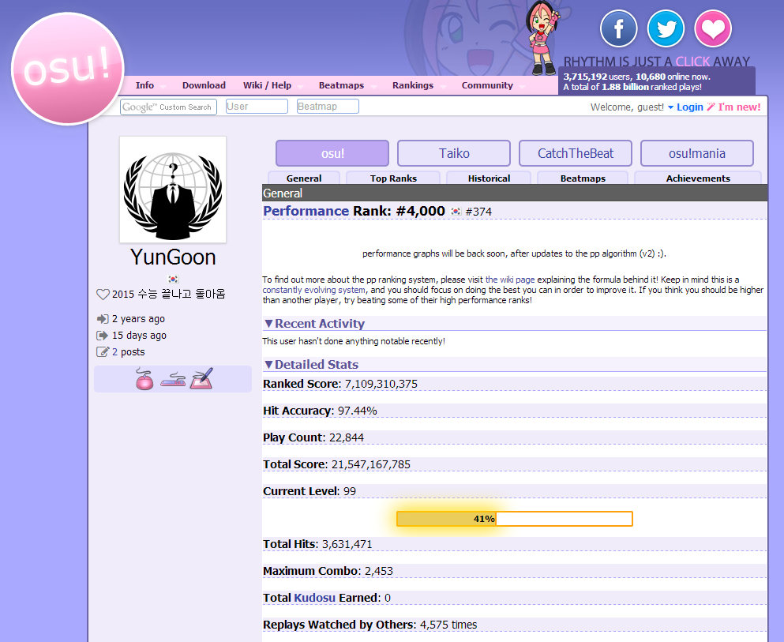Click the heart icon next to 2015 interest text
784x642 pixels.
click(103, 295)
